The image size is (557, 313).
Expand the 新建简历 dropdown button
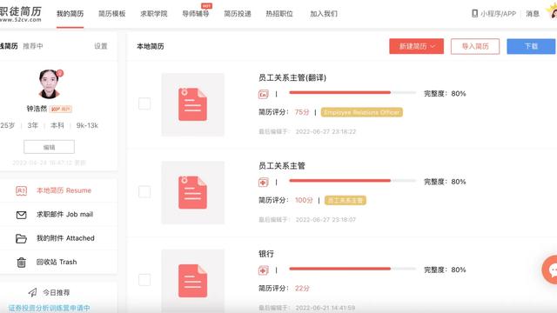[x=416, y=46]
